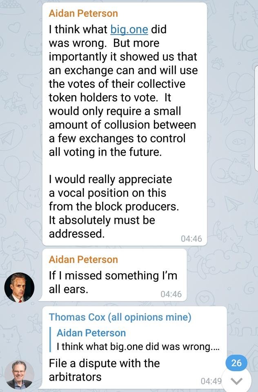258x392 pixels.
Task: Open the big.one hyperlink
Action: point(129,29)
